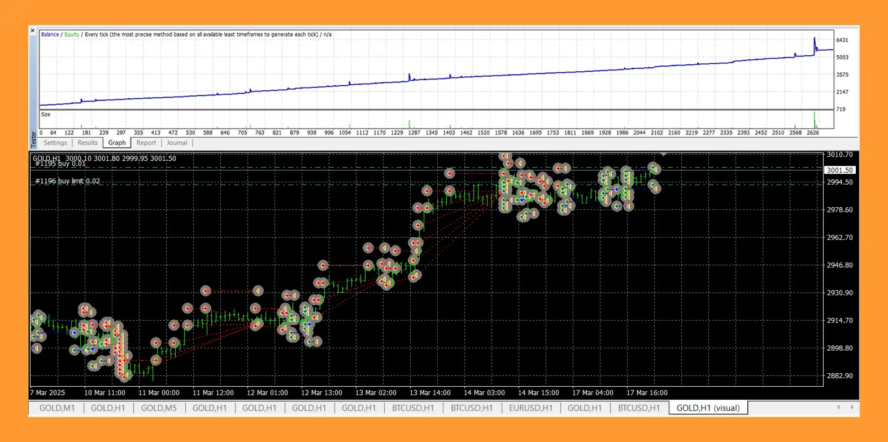Click the Size label in volume subgraph
Screen dimensions: 888x442
click(x=46, y=115)
